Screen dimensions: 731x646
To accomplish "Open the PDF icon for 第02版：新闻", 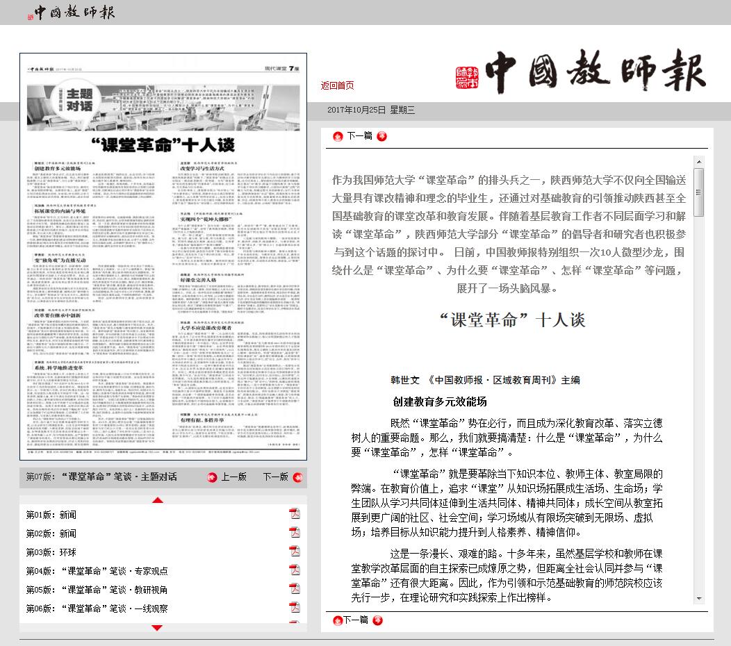I will point(295,532).
